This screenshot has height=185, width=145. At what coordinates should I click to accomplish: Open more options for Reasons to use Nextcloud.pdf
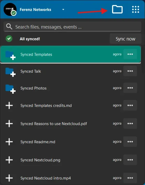pos(130,124)
